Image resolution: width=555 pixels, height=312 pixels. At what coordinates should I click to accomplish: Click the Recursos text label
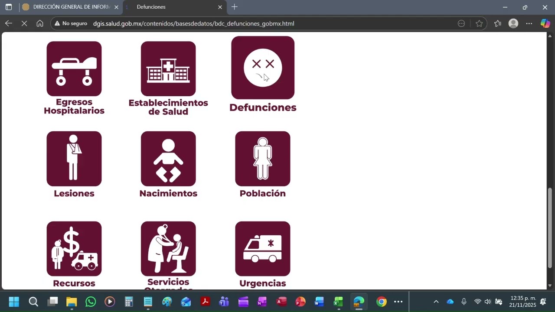click(74, 283)
